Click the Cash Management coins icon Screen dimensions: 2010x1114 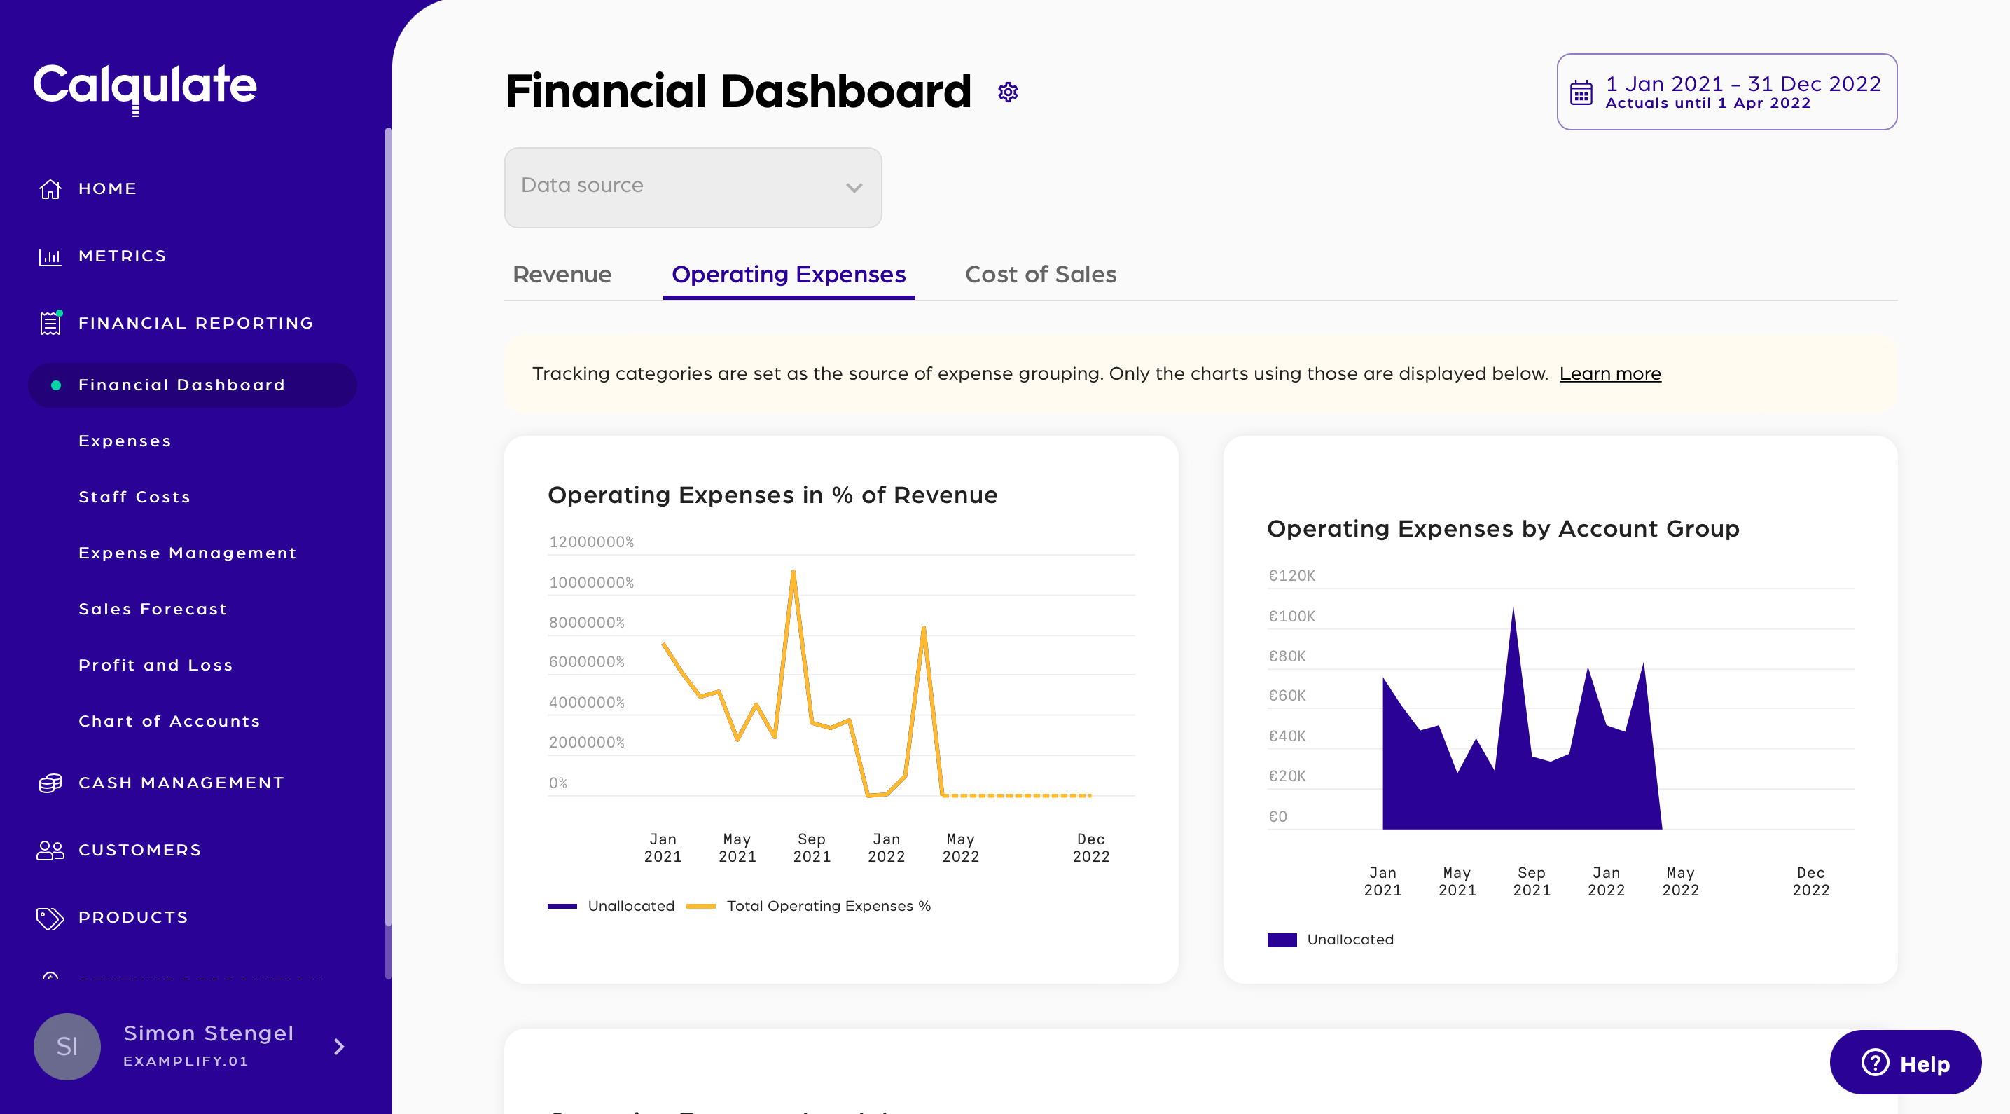[50, 782]
